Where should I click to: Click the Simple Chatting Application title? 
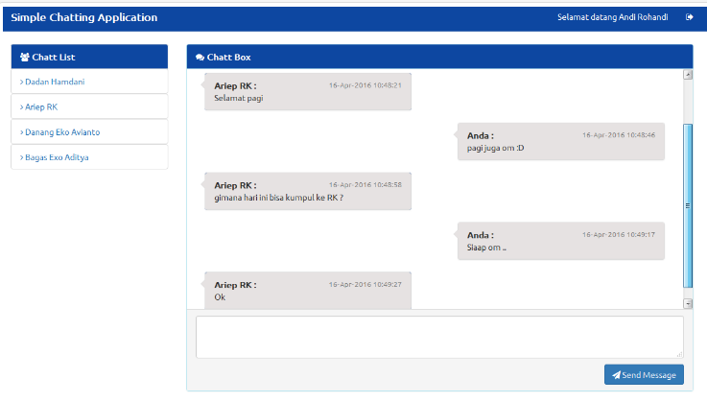pos(84,17)
